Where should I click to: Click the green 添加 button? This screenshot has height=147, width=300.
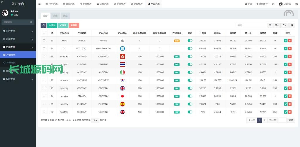52,25
